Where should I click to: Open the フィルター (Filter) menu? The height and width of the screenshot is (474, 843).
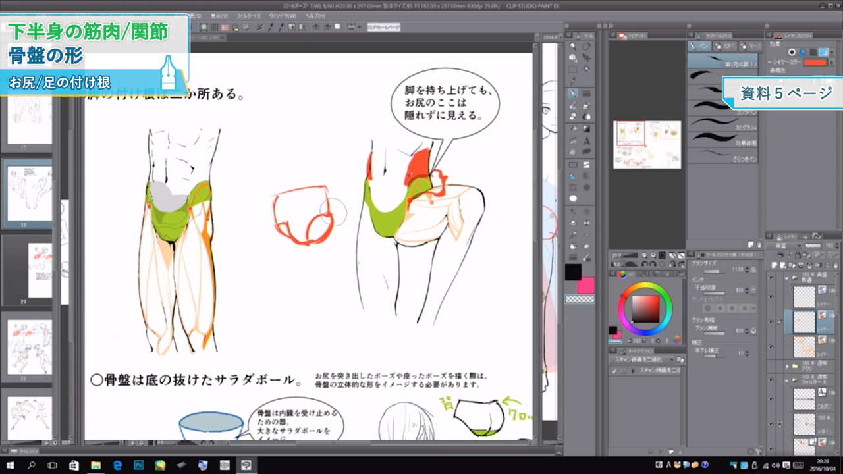pos(249,15)
